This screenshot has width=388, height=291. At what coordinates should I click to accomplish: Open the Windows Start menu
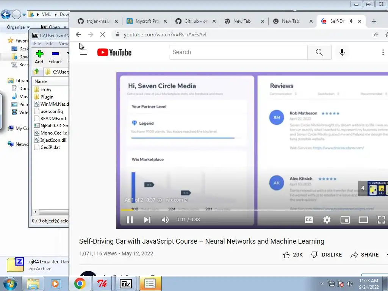pyautogui.click(x=10, y=283)
